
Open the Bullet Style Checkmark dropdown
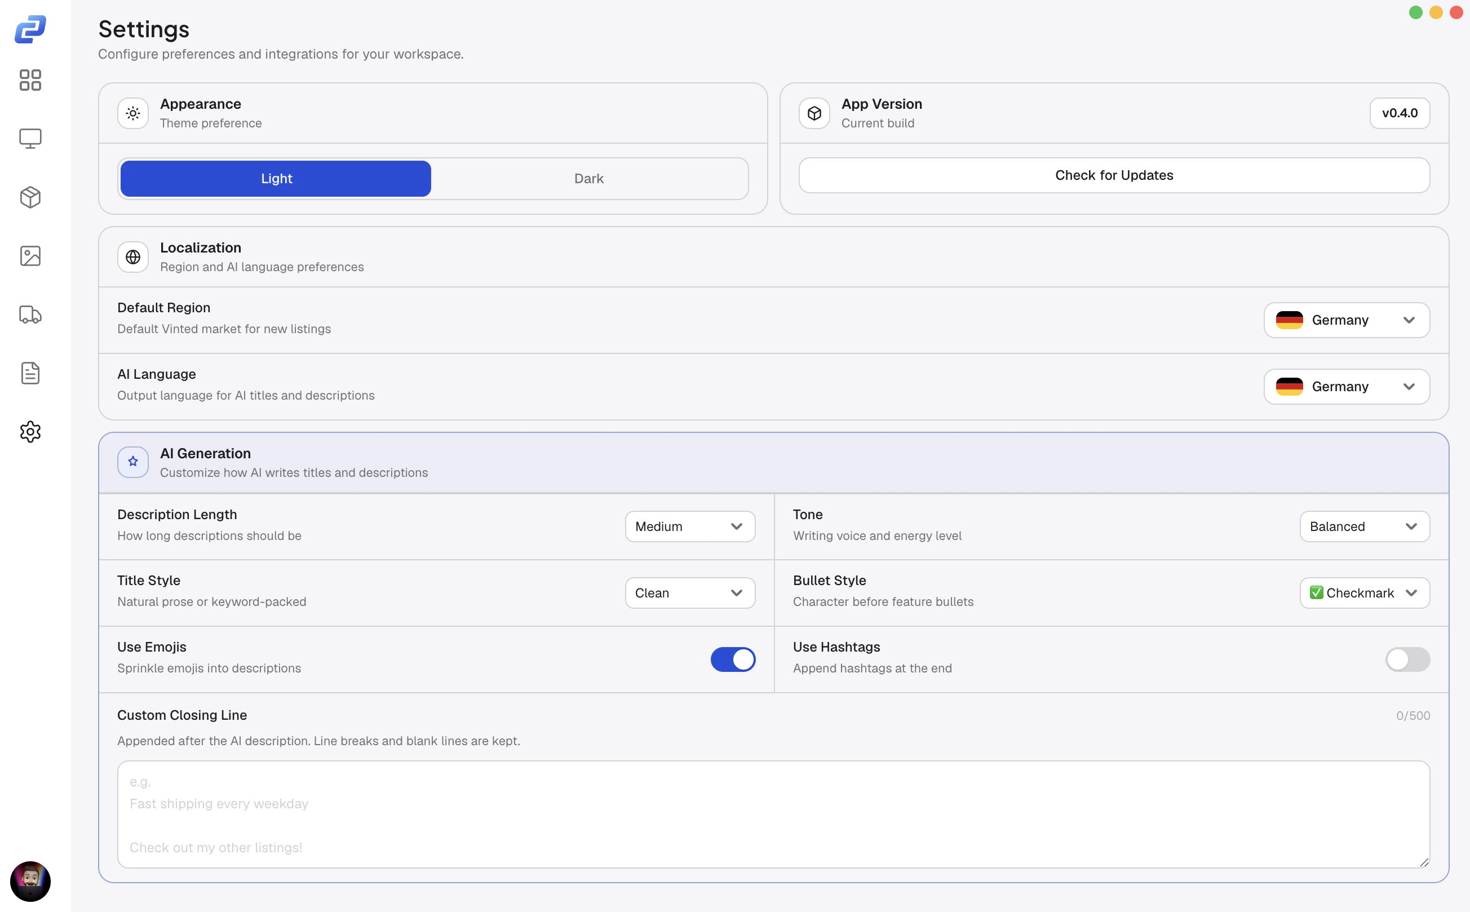point(1365,593)
